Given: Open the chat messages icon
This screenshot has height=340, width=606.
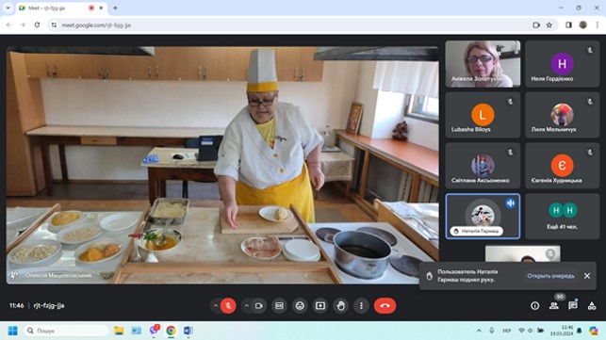Looking at the screenshot, I should 573,305.
